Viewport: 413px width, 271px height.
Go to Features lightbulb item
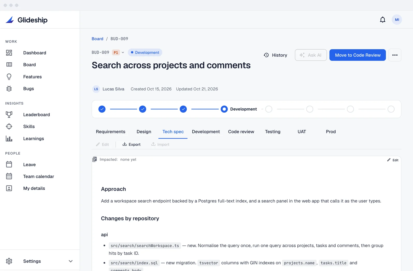32,77
